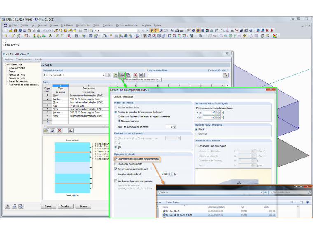Click stepper for Núm. de incrementos de carga
This screenshot has width=313, height=234.
pos(175,127)
